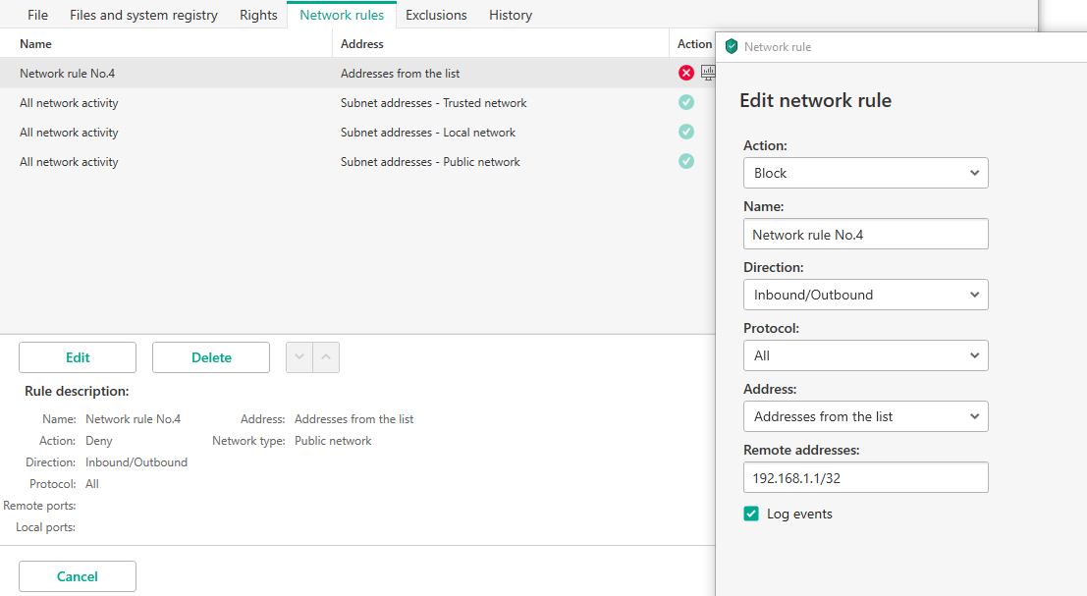
Task: Move the rule up with the up arrow button
Action: [x=326, y=357]
